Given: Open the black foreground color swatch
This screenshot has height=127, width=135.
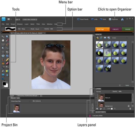Looking at the screenshot, I should 4,84.
